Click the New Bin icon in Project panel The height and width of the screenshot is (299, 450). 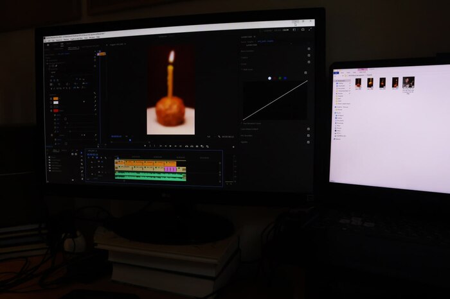(x=73, y=180)
